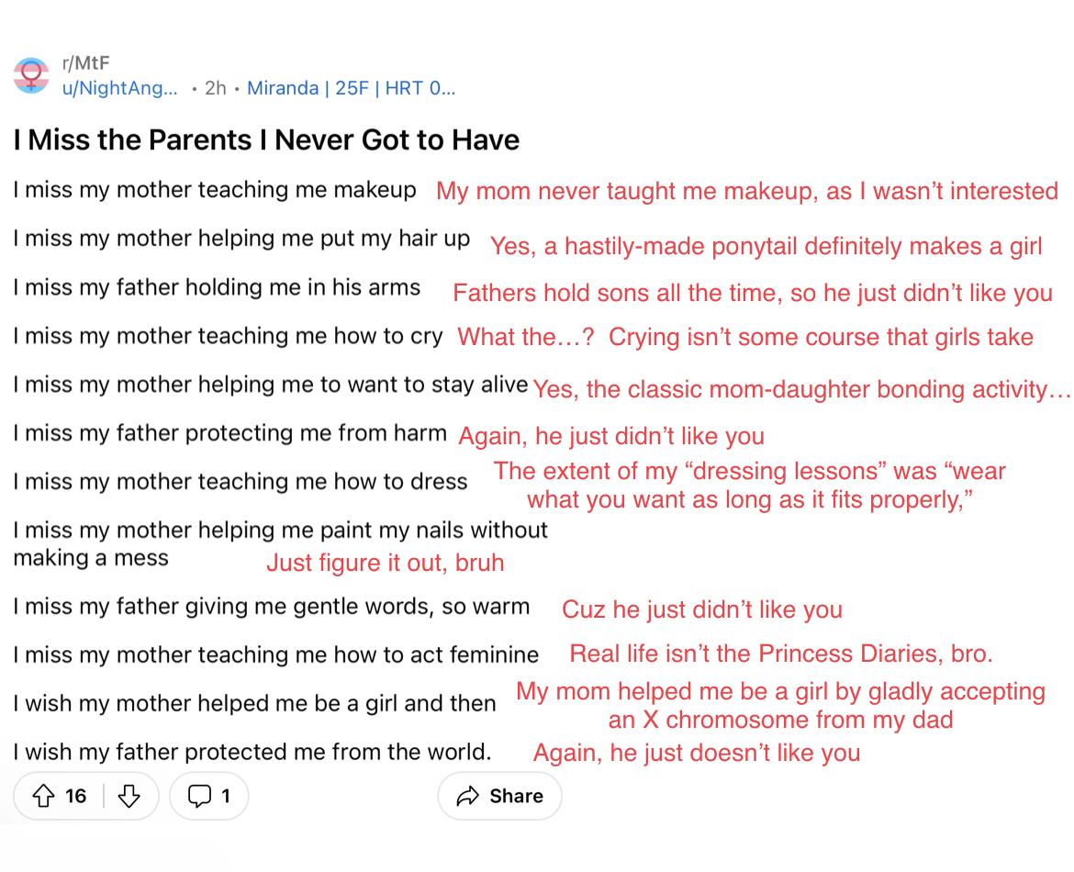This screenshot has width=1074, height=872.
Task: Click the Share button
Action: coord(499,795)
